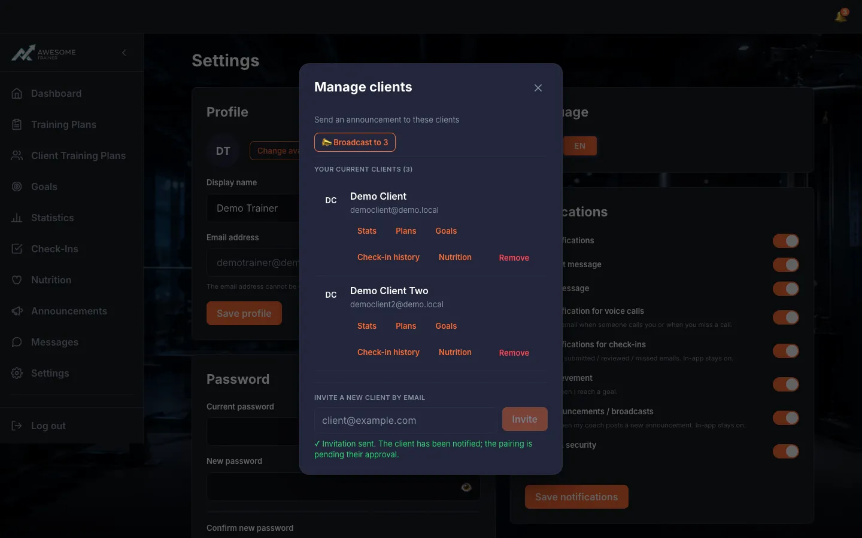This screenshot has height=538, width=862.
Task: Show the new password via eye icon
Action: coord(466,487)
